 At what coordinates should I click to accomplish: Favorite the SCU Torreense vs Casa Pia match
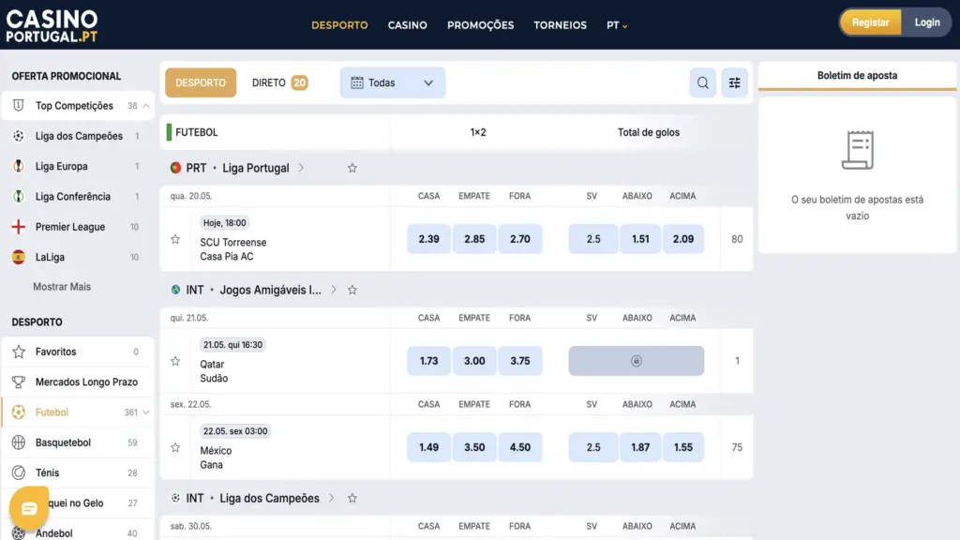(x=175, y=239)
